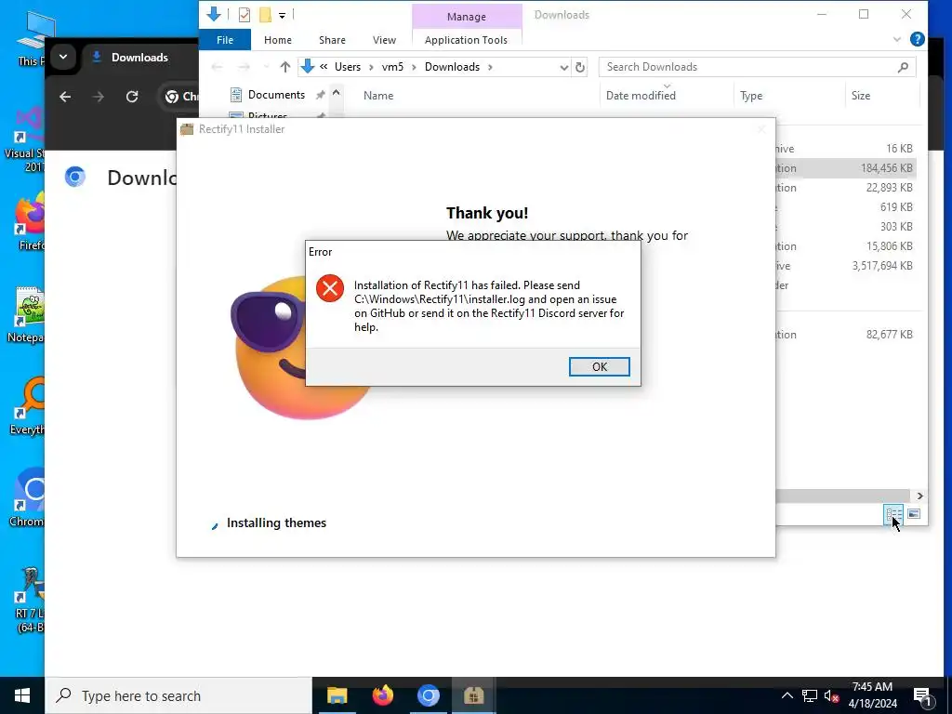The image size is (952, 714).
Task: Click the search magnifier icon in Explorer
Action: tap(903, 67)
